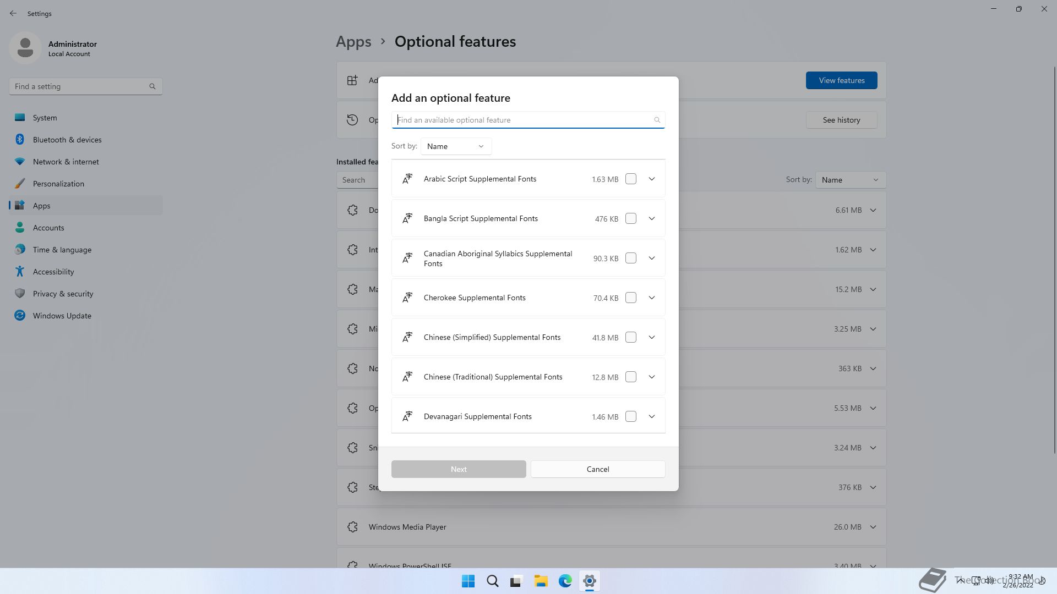Click the back arrow in Settings header
Image resolution: width=1057 pixels, height=594 pixels.
(x=13, y=13)
